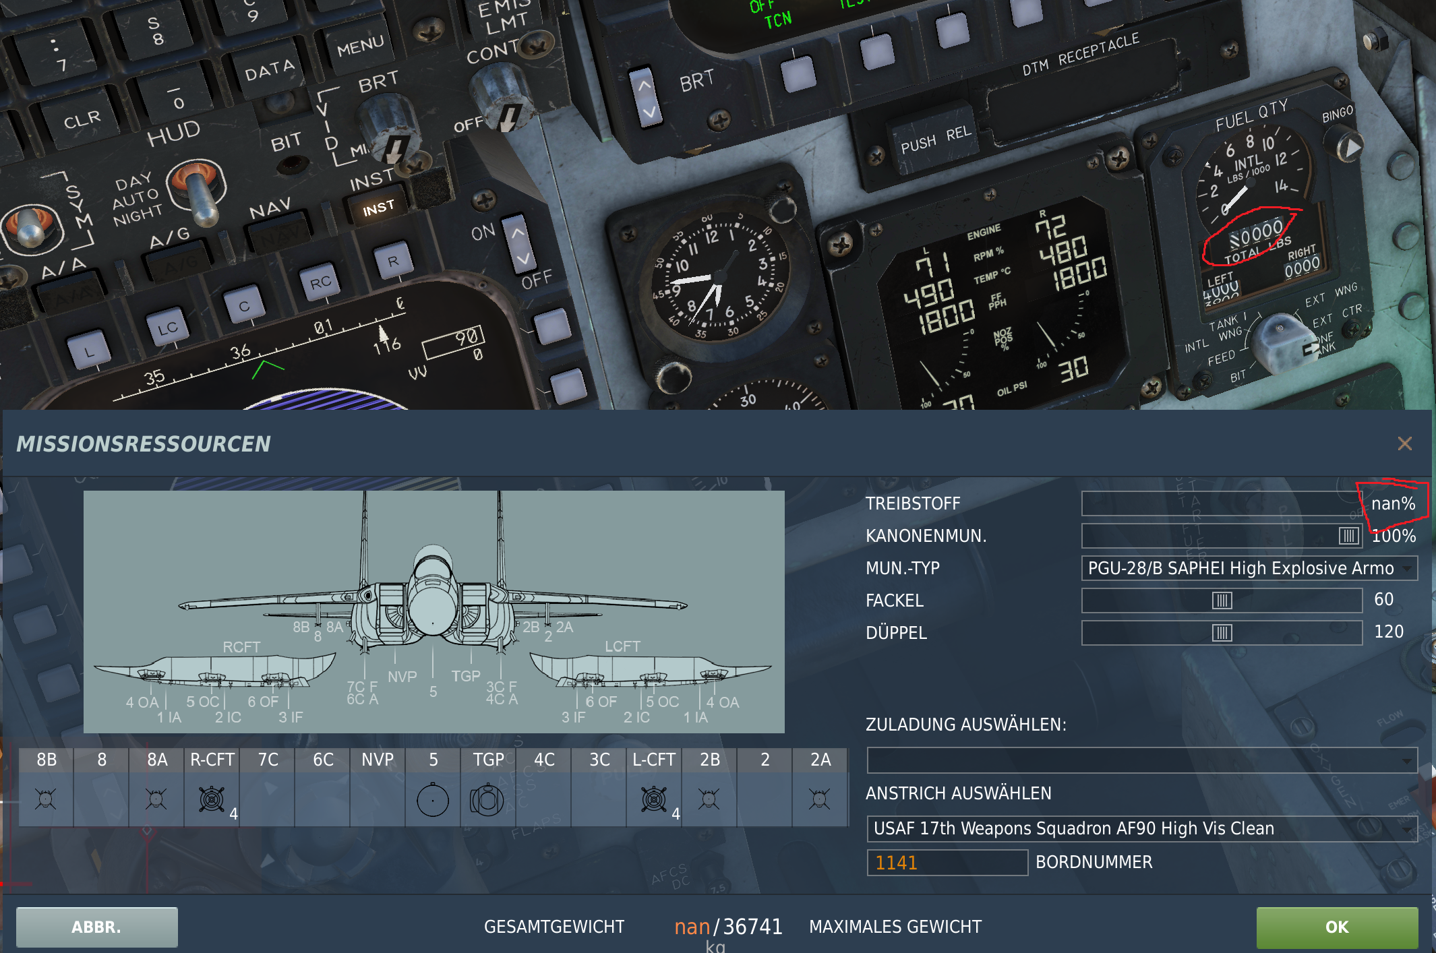Viewport: 1436px width, 953px height.
Task: Open the Zuladung auswählen dropdown
Action: pyautogui.click(x=1142, y=760)
